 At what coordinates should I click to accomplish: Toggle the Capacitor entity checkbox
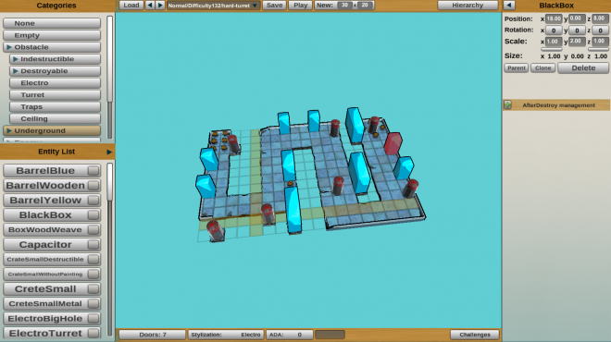point(94,244)
